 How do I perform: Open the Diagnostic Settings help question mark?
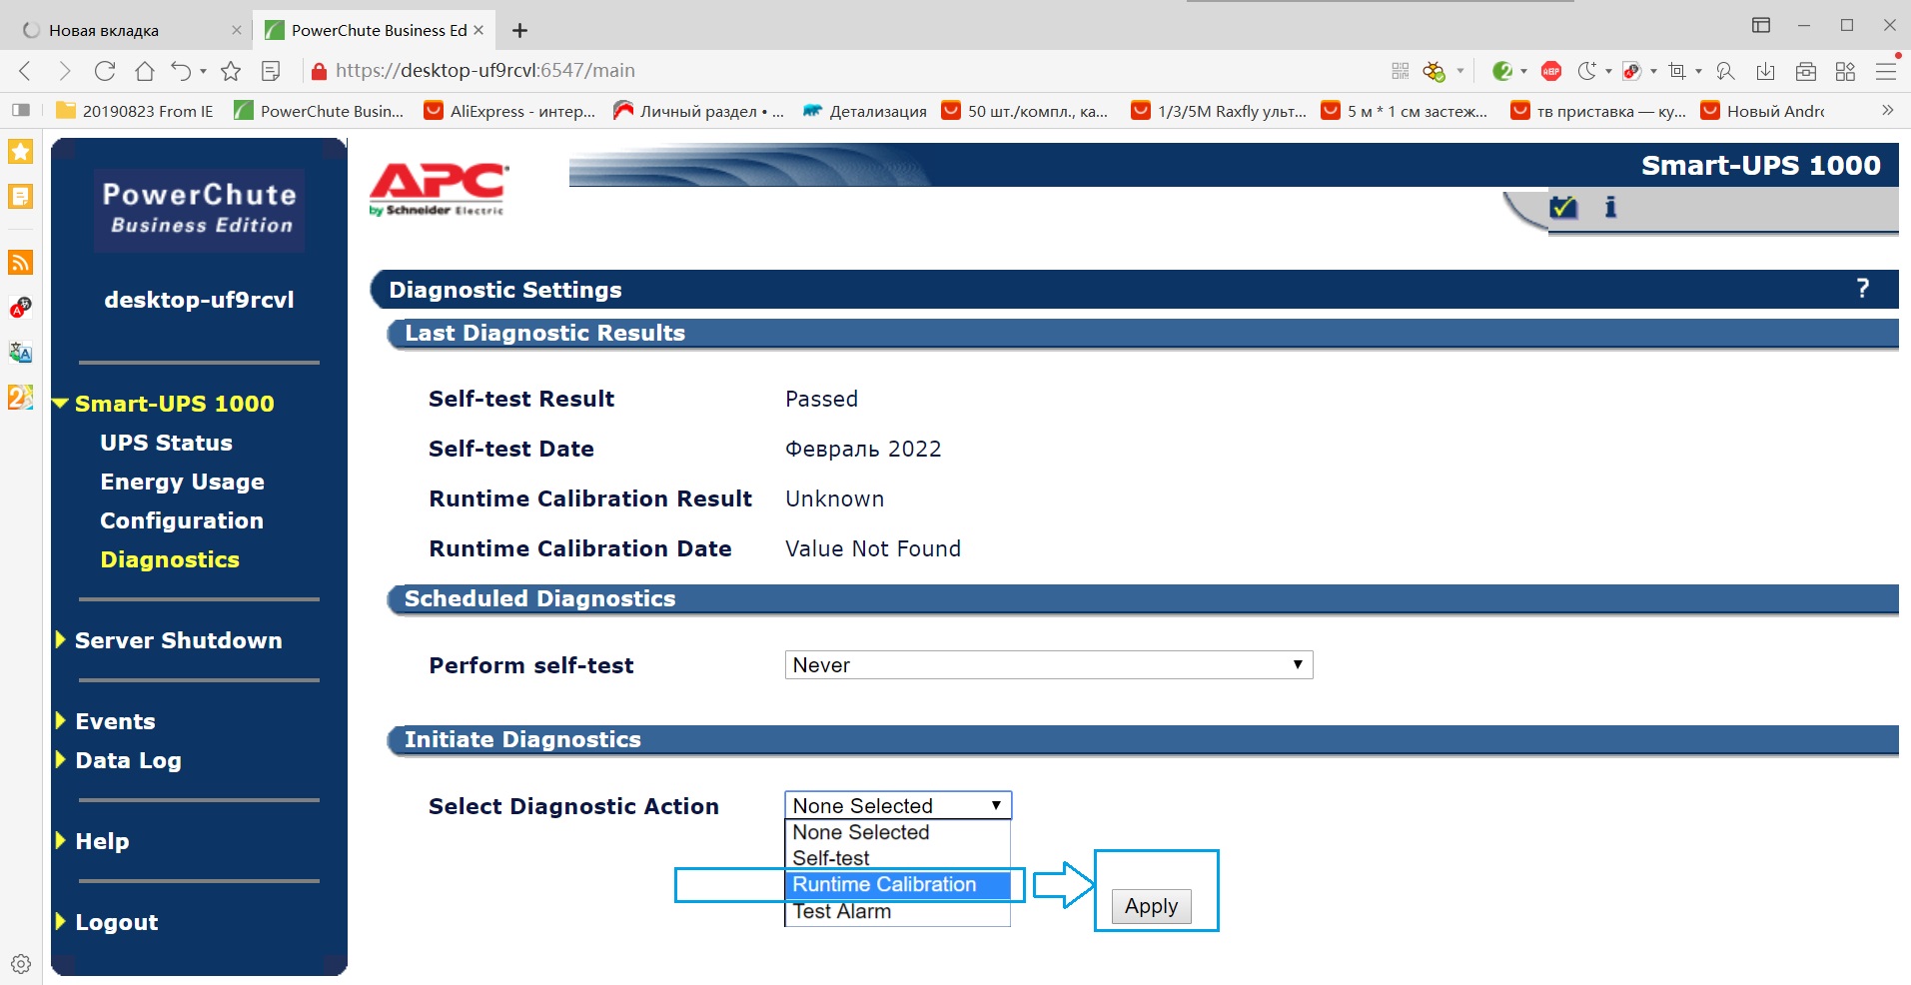[x=1862, y=289]
